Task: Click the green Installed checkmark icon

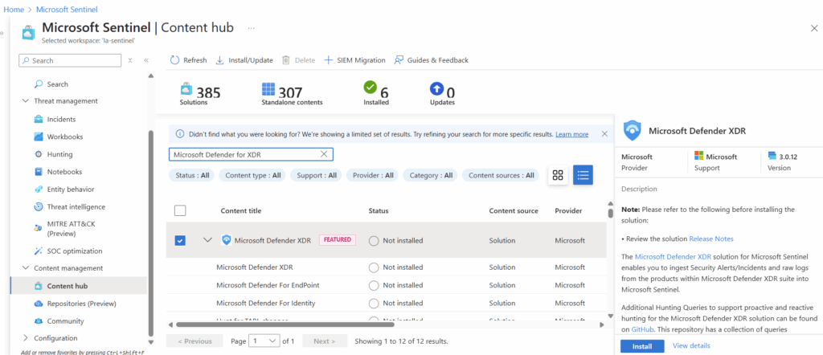Action: 371,87
